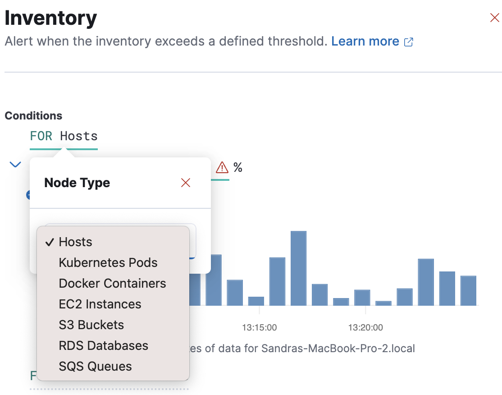Click the red warning triangle icon
The width and height of the screenshot is (502, 395).
pyautogui.click(x=222, y=167)
